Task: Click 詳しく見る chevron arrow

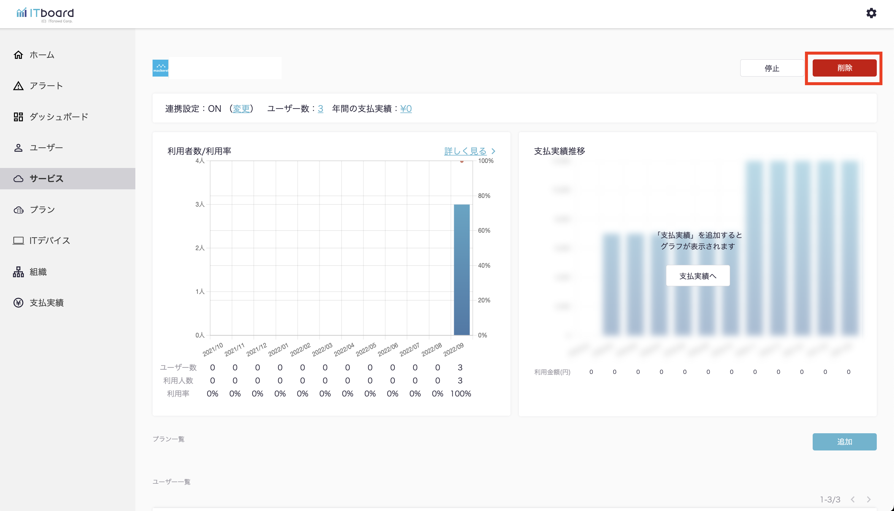Action: [494, 151]
